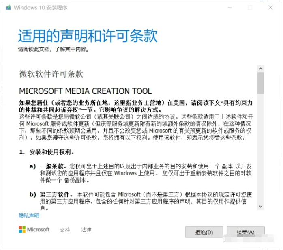This screenshot has height=250, width=283.
Task: Click the scrollbar down arrow
Action: click(260, 206)
